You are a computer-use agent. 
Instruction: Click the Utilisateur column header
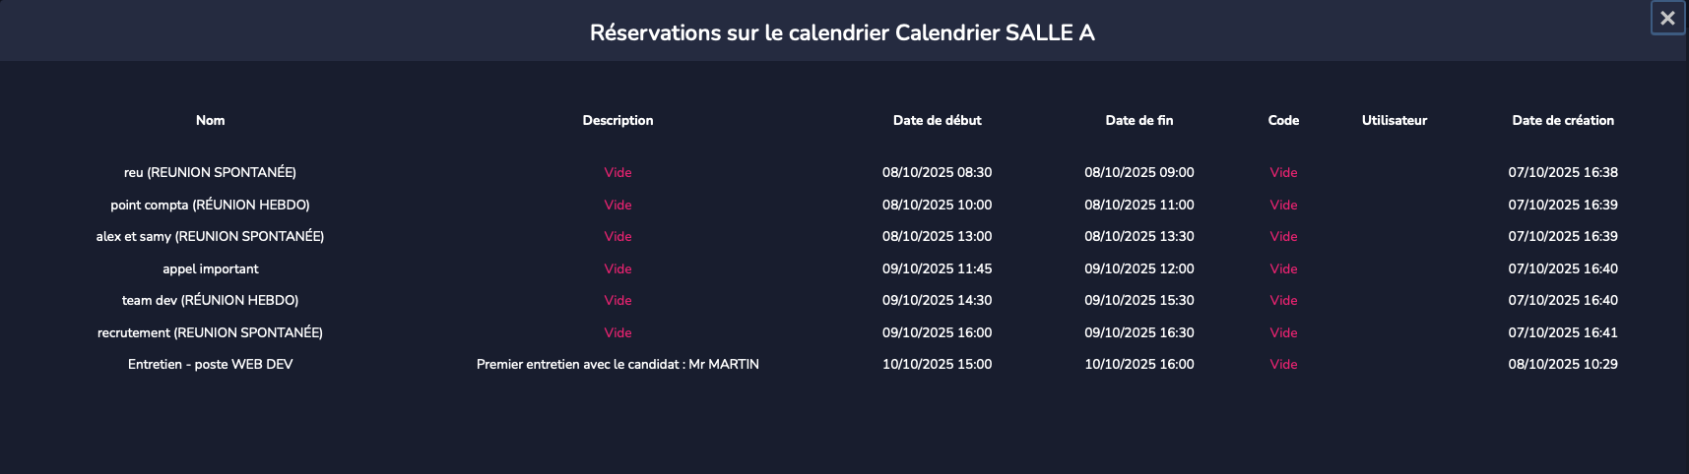click(1394, 120)
